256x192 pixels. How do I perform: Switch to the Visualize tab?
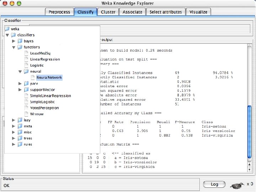(x=198, y=12)
